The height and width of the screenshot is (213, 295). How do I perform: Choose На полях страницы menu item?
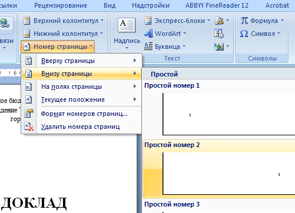(x=81, y=86)
